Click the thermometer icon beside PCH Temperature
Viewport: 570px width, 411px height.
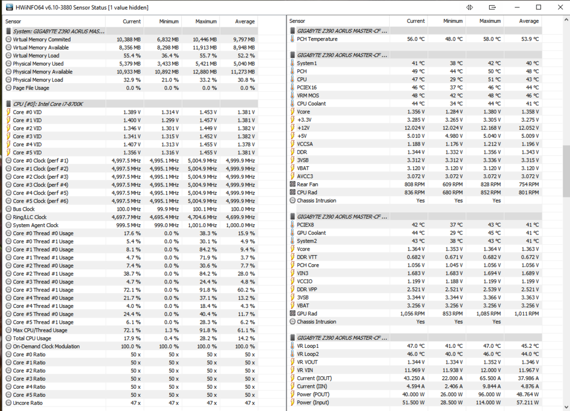(x=292, y=39)
